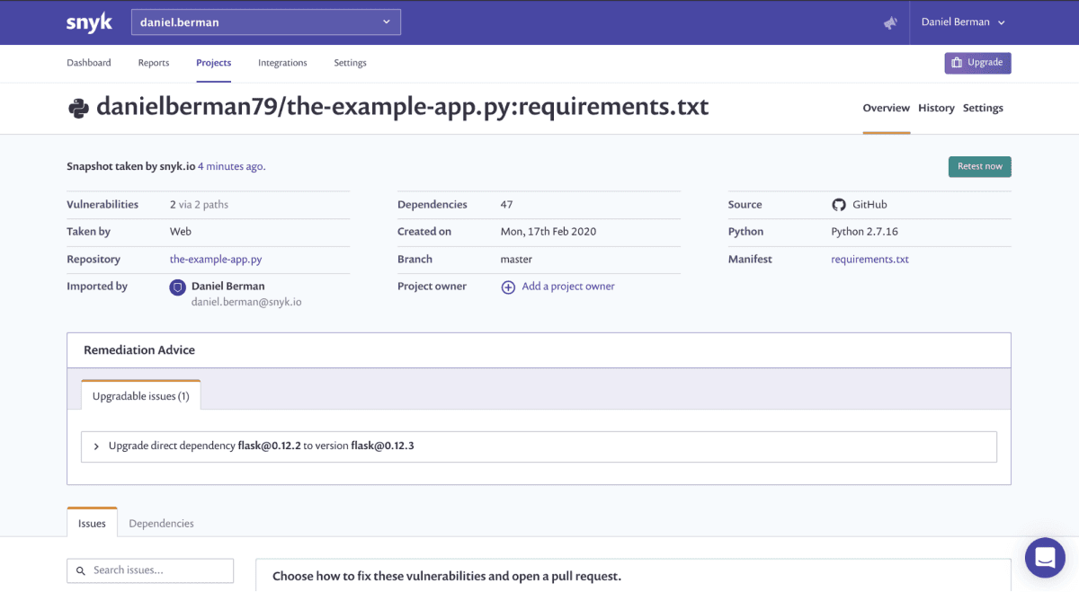Open the top Settings nav item
Viewport: 1079px width, 592px height.
click(350, 63)
